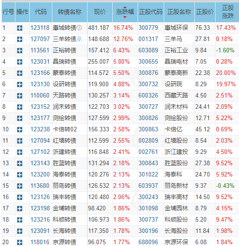Click the plus icon for 金埔转债 row

19,209
